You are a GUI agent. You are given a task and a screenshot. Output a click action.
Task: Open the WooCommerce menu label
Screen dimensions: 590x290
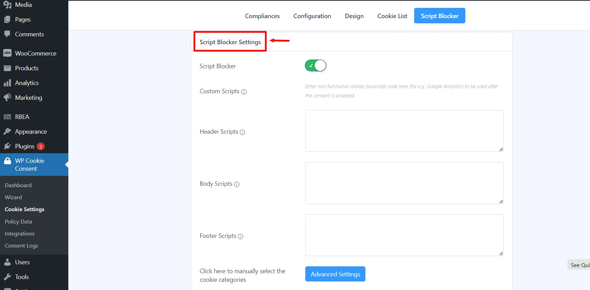pos(36,53)
